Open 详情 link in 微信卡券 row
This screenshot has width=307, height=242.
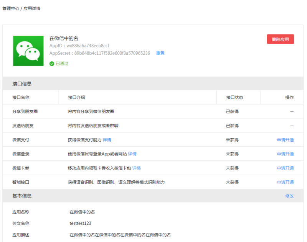click(x=137, y=168)
